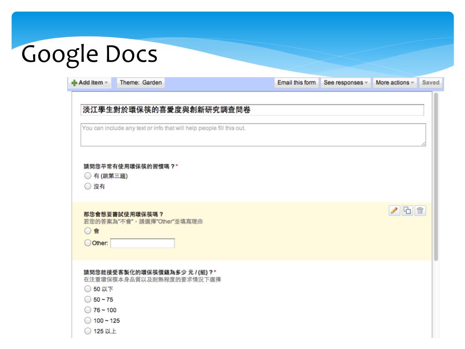The height and width of the screenshot is (349, 465).
Task: Click the Email this form button
Action: 296,83
